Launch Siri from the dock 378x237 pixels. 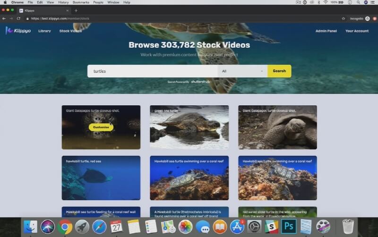pyautogui.click(x=48, y=227)
